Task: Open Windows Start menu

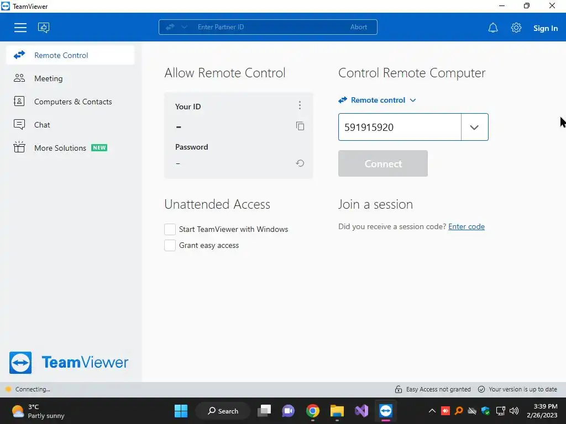Action: [181, 411]
